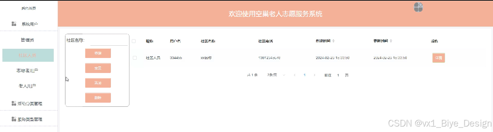
Task: Click the 添加 add button
Action: (98, 83)
